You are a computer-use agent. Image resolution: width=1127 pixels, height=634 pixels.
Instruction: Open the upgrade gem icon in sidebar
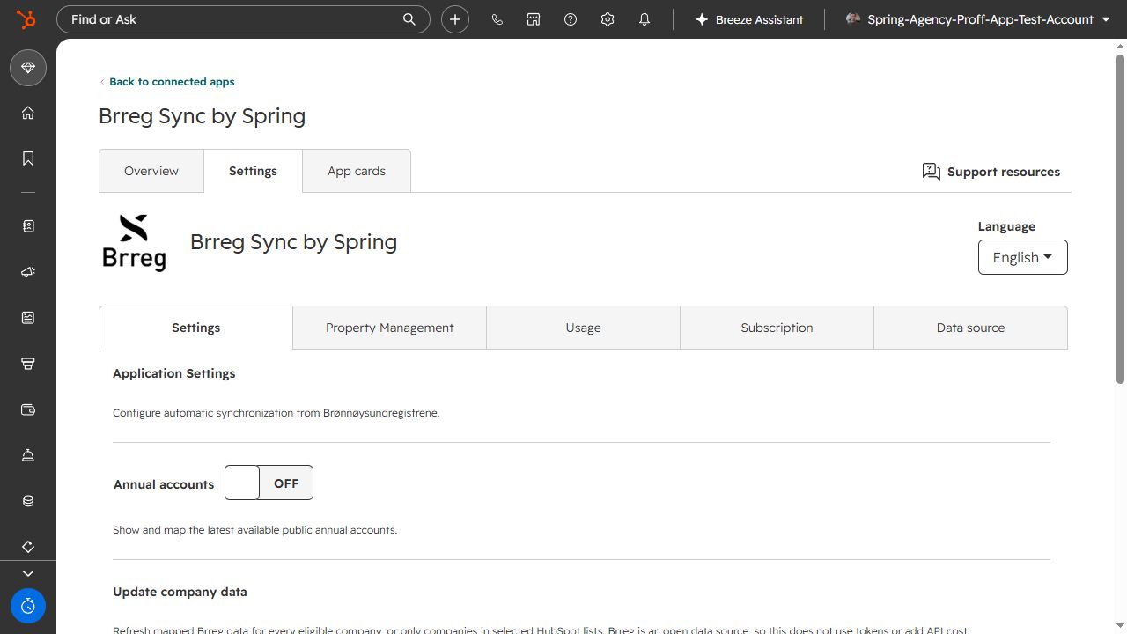click(x=28, y=68)
